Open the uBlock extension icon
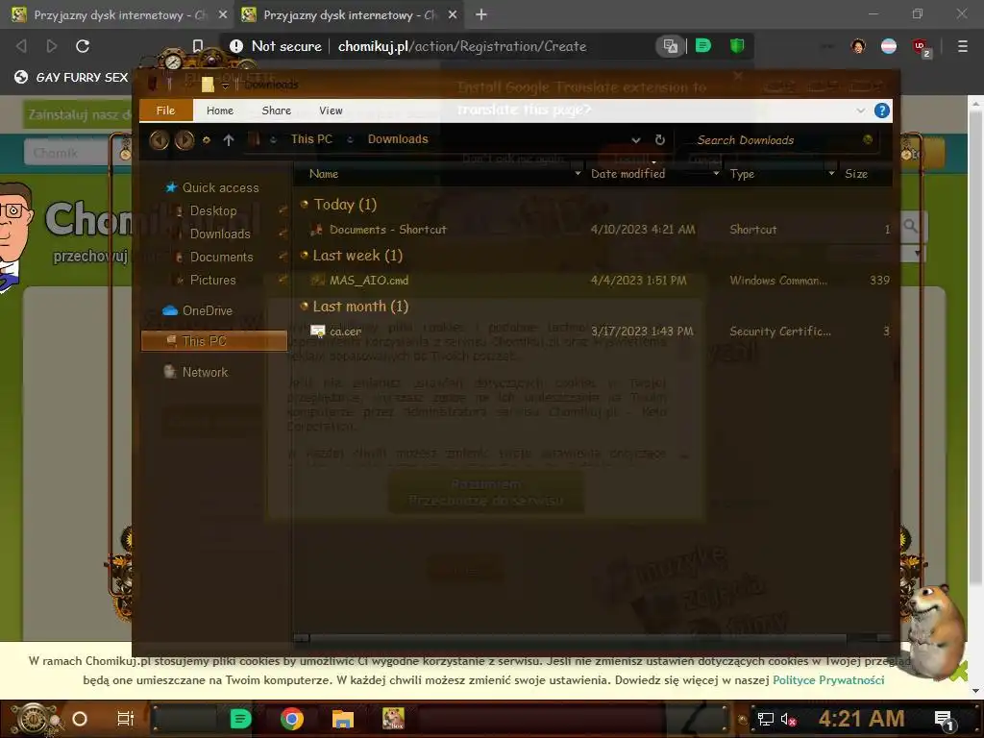Viewport: 984px width, 738px height. point(921,46)
